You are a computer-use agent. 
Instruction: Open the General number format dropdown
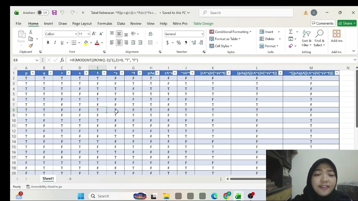click(x=202, y=34)
